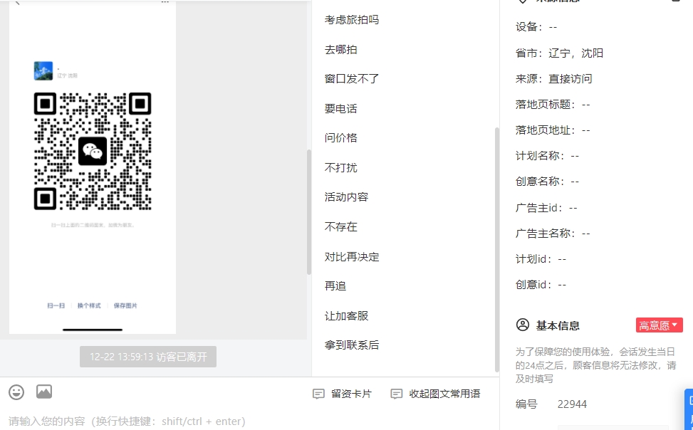Click the 来源：直接访问 info row
Image resolution: width=693 pixels, height=430 pixels.
554,78
